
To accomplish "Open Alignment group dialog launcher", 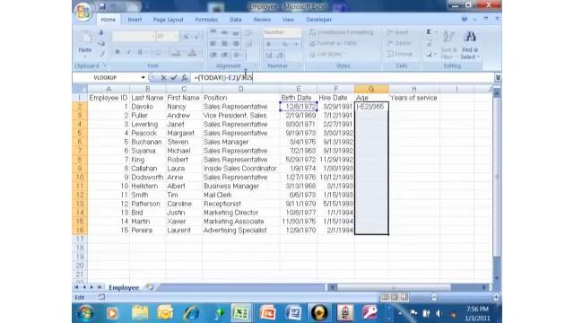I will pyautogui.click(x=256, y=65).
